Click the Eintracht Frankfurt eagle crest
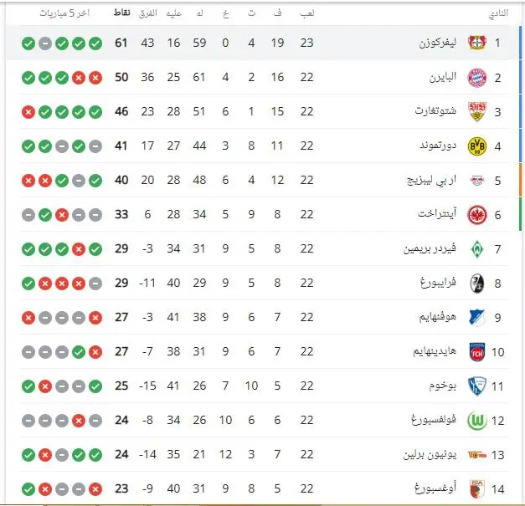 (x=477, y=215)
